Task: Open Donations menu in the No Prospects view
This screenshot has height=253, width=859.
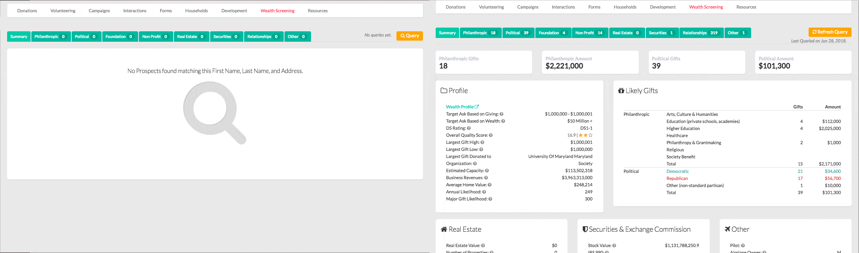Action: pos(27,11)
